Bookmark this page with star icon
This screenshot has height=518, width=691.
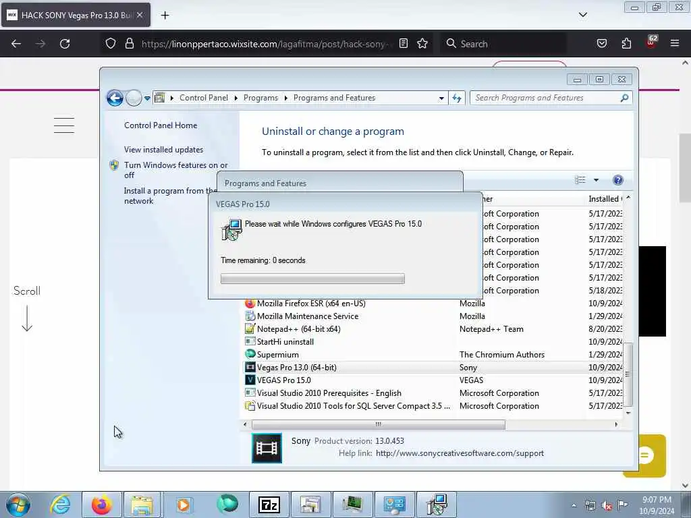(422, 43)
